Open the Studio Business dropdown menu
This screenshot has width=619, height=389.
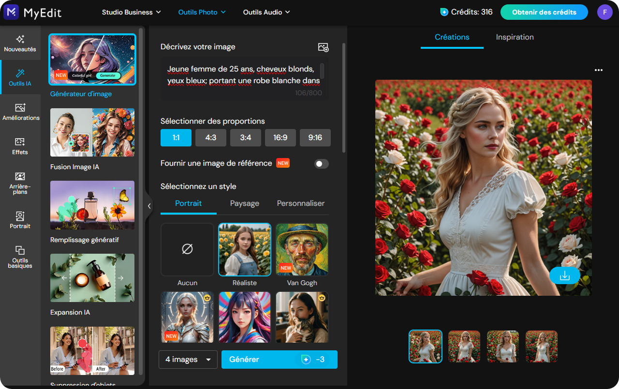click(132, 12)
